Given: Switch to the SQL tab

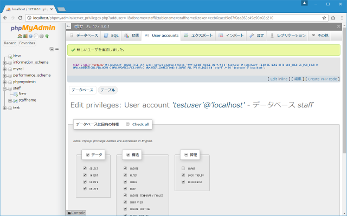Looking at the screenshot, I should coord(111,36).
